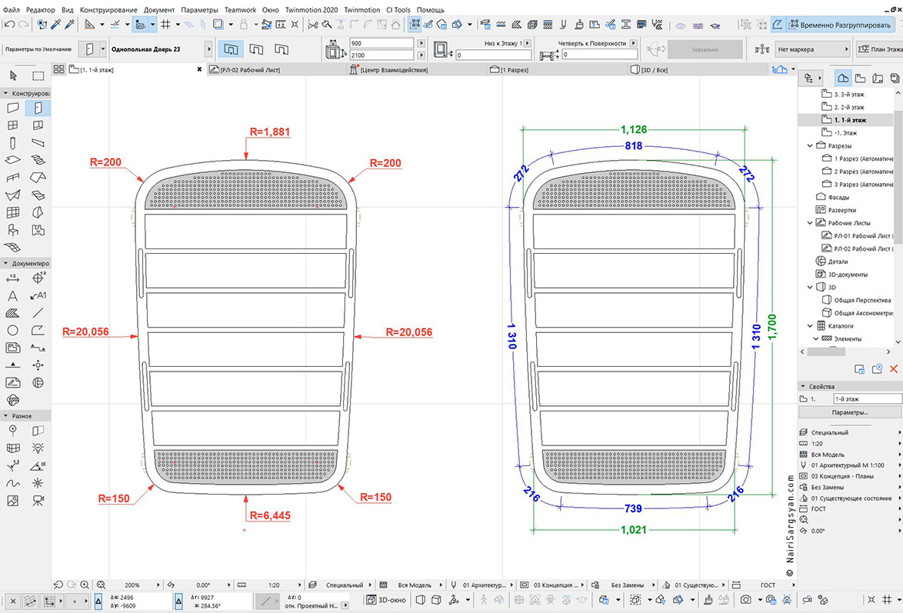Select second door geometry method

pos(255,49)
